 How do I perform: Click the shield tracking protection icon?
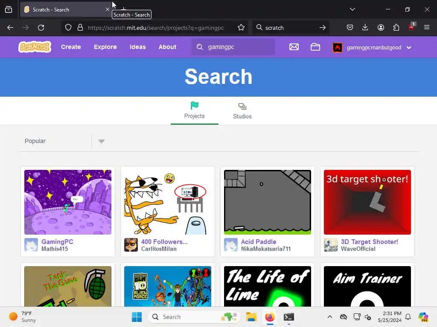[x=68, y=28]
